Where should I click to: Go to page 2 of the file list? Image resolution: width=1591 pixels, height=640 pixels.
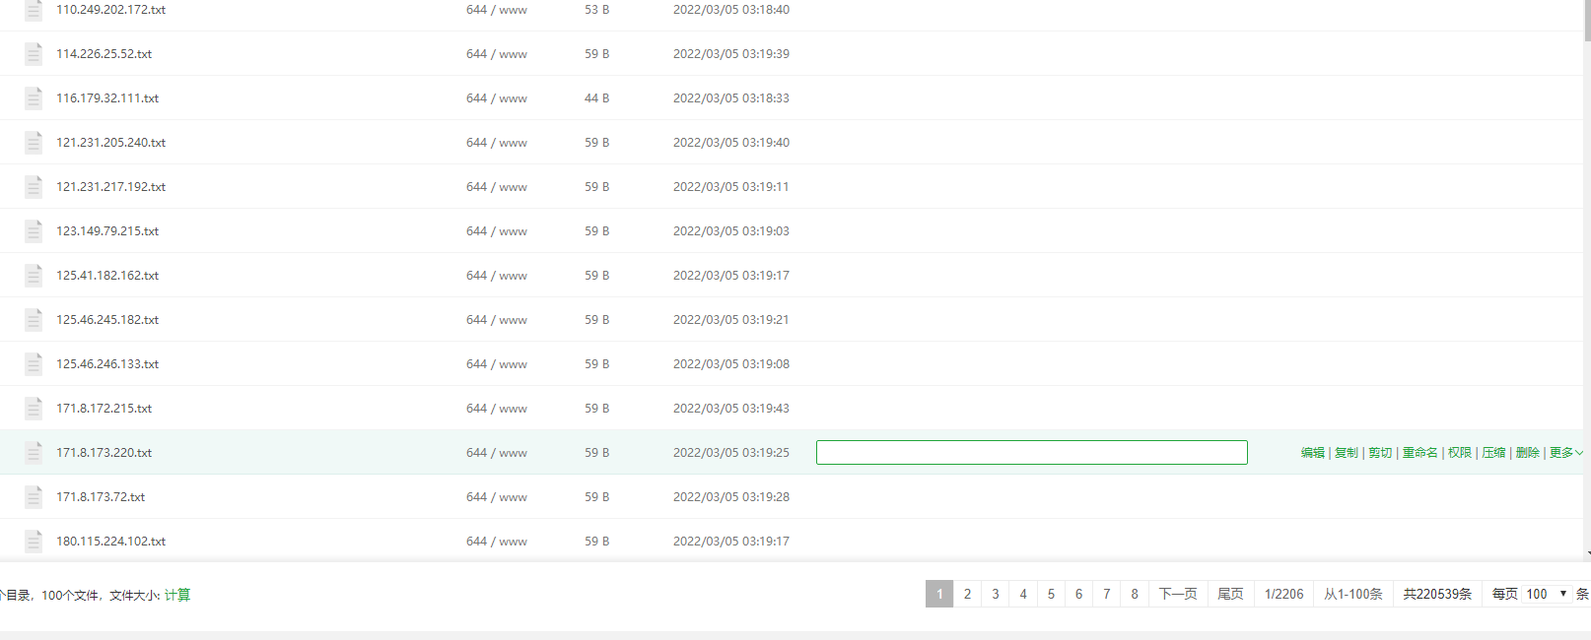[x=967, y=594]
